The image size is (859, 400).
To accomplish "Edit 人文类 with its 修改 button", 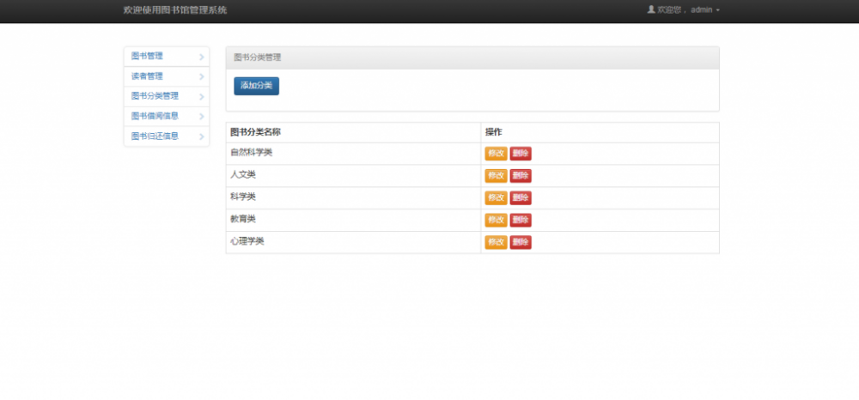I will pyautogui.click(x=496, y=176).
